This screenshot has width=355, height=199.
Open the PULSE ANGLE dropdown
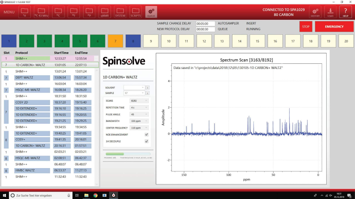(x=139, y=114)
